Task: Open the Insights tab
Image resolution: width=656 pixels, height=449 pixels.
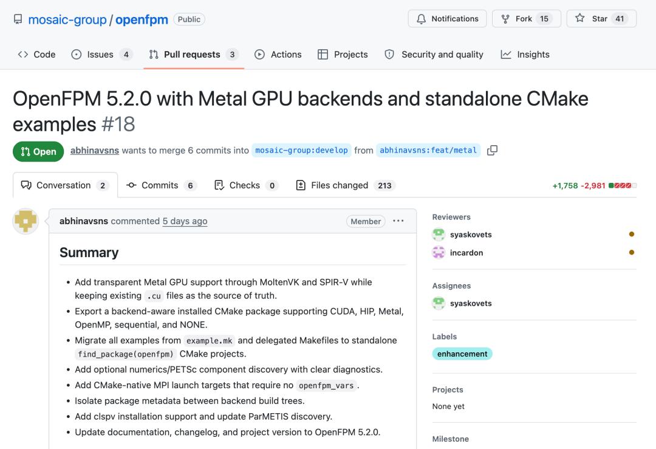Action: coord(525,55)
